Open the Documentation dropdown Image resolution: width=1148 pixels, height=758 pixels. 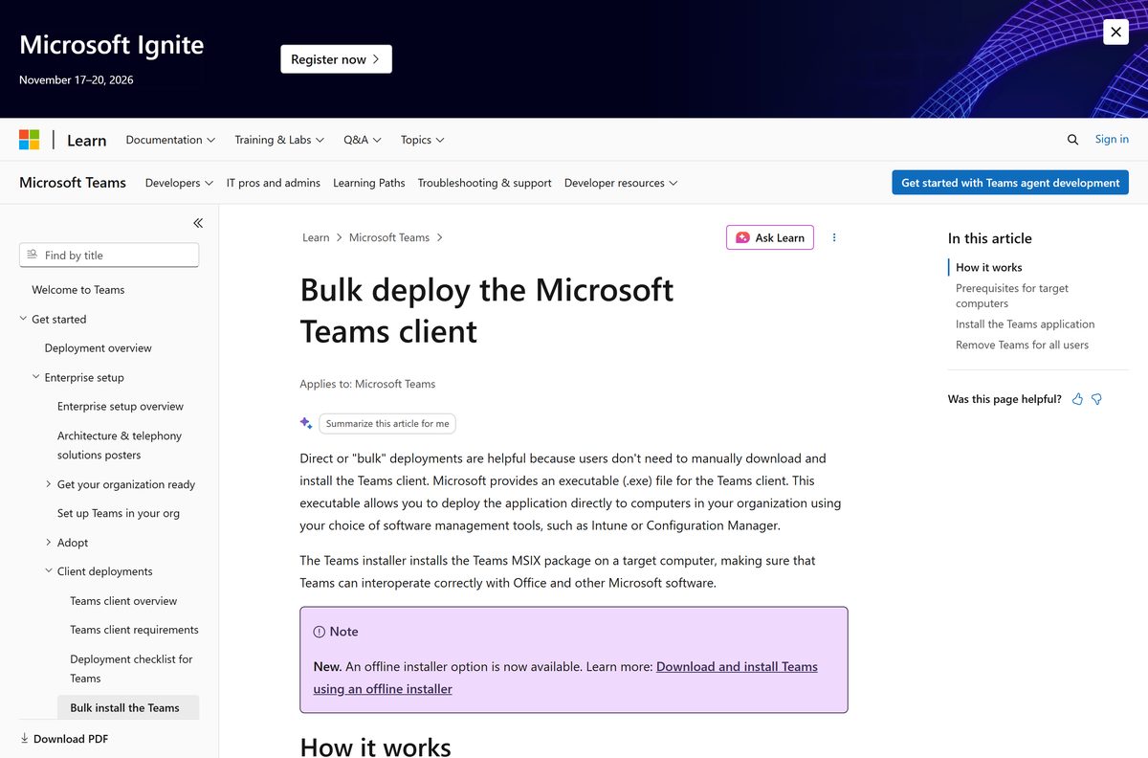170,140
